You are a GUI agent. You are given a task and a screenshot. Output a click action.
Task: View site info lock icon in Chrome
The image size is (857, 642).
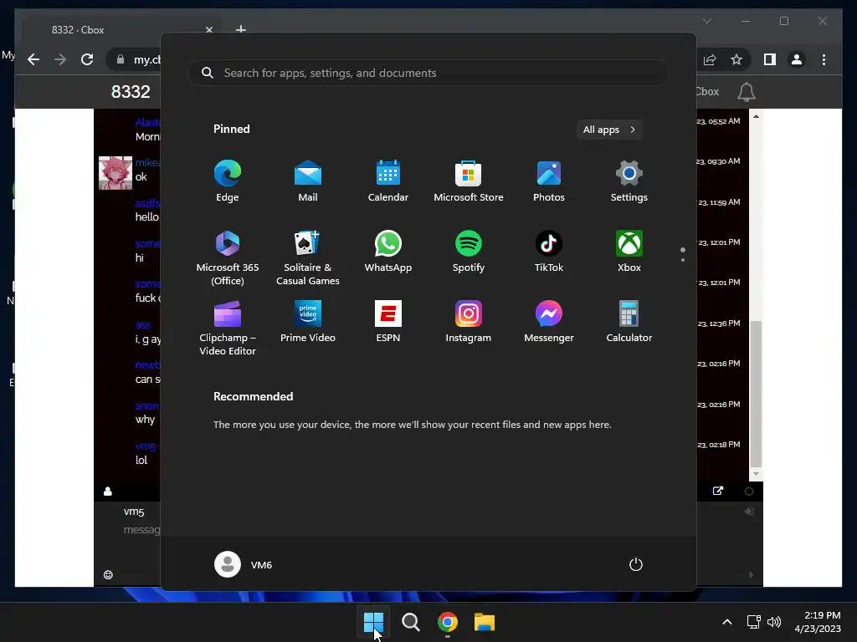(121, 59)
